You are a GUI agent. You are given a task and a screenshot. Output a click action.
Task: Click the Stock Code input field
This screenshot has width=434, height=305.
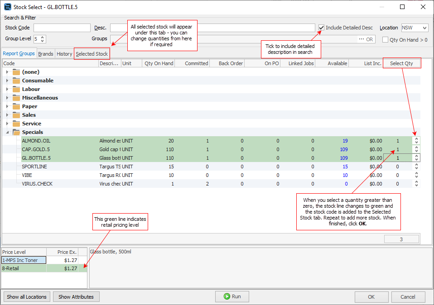coord(62,28)
